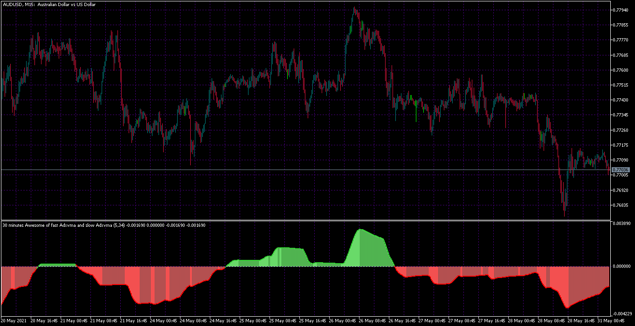Viewport: 635px width, 326px height.
Task: Click the -0.004229 indicator scale value
Action: [x=622, y=313]
